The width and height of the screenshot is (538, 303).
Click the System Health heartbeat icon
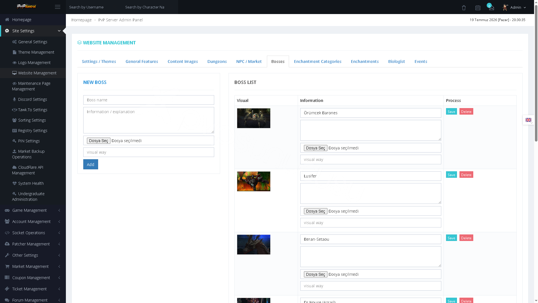(x=14, y=183)
